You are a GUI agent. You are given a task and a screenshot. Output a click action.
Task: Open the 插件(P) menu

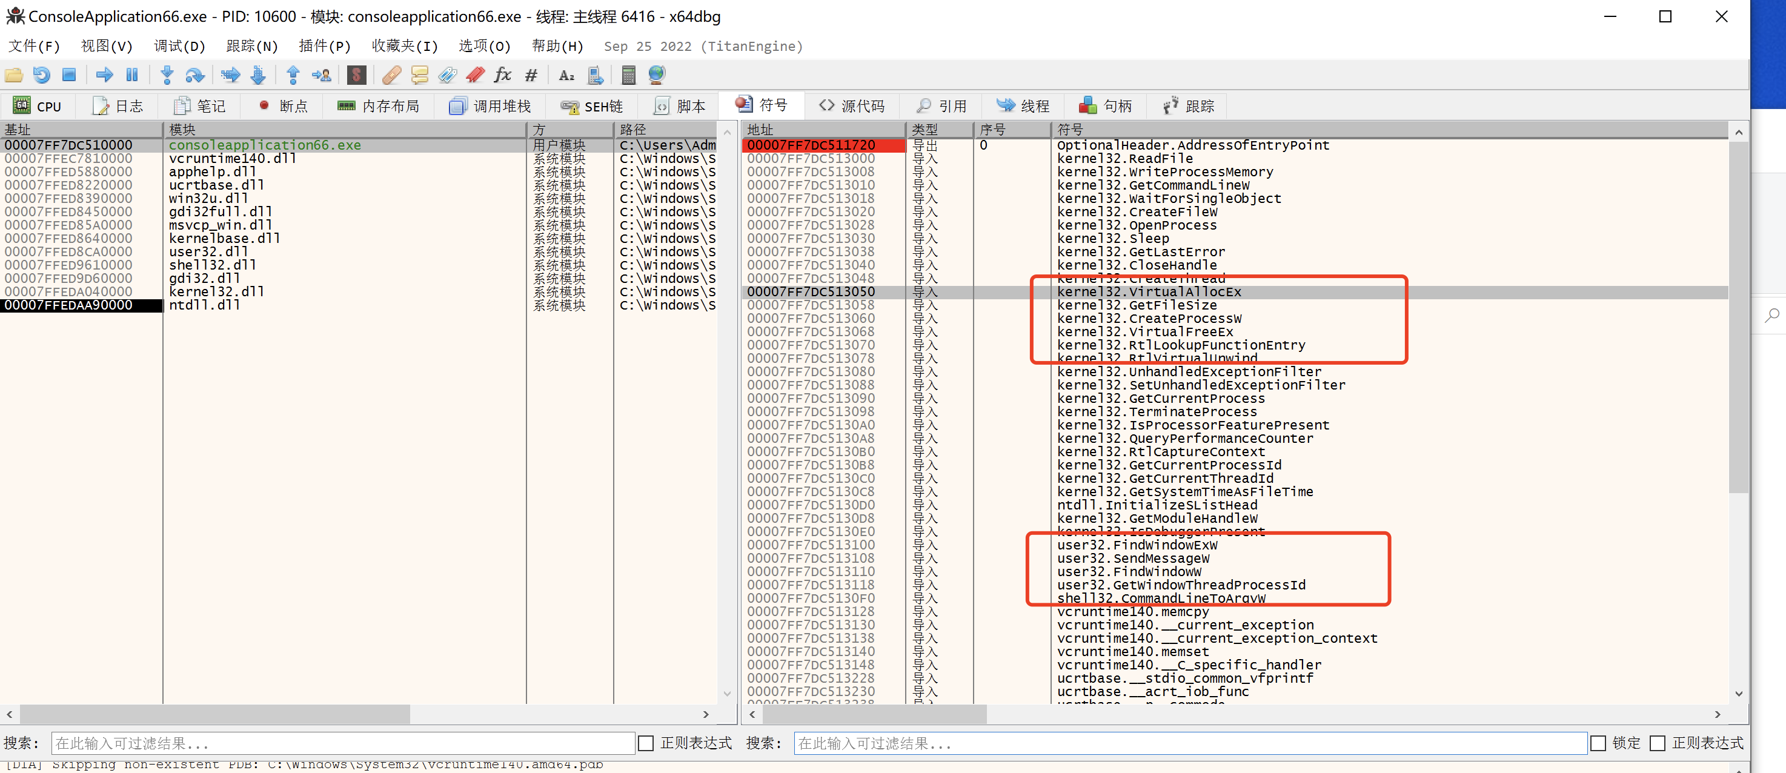click(324, 47)
